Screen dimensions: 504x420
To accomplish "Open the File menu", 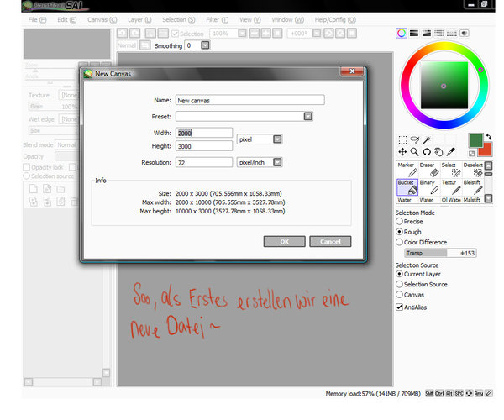I will [x=37, y=19].
